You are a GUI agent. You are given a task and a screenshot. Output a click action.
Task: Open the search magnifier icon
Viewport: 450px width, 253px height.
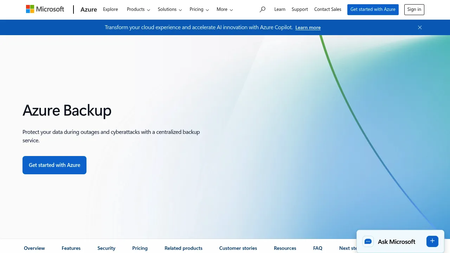point(262,9)
